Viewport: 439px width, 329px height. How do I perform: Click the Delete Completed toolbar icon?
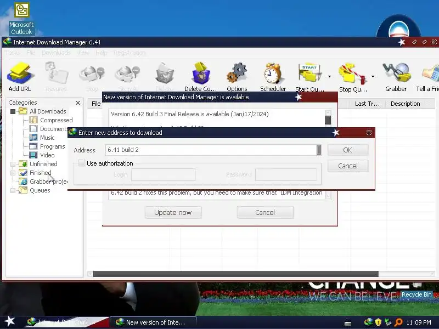[x=200, y=77]
